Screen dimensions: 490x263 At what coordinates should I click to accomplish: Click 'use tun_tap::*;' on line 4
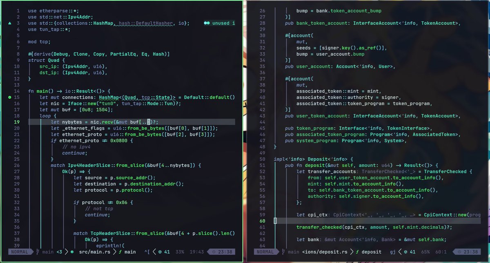49,29
